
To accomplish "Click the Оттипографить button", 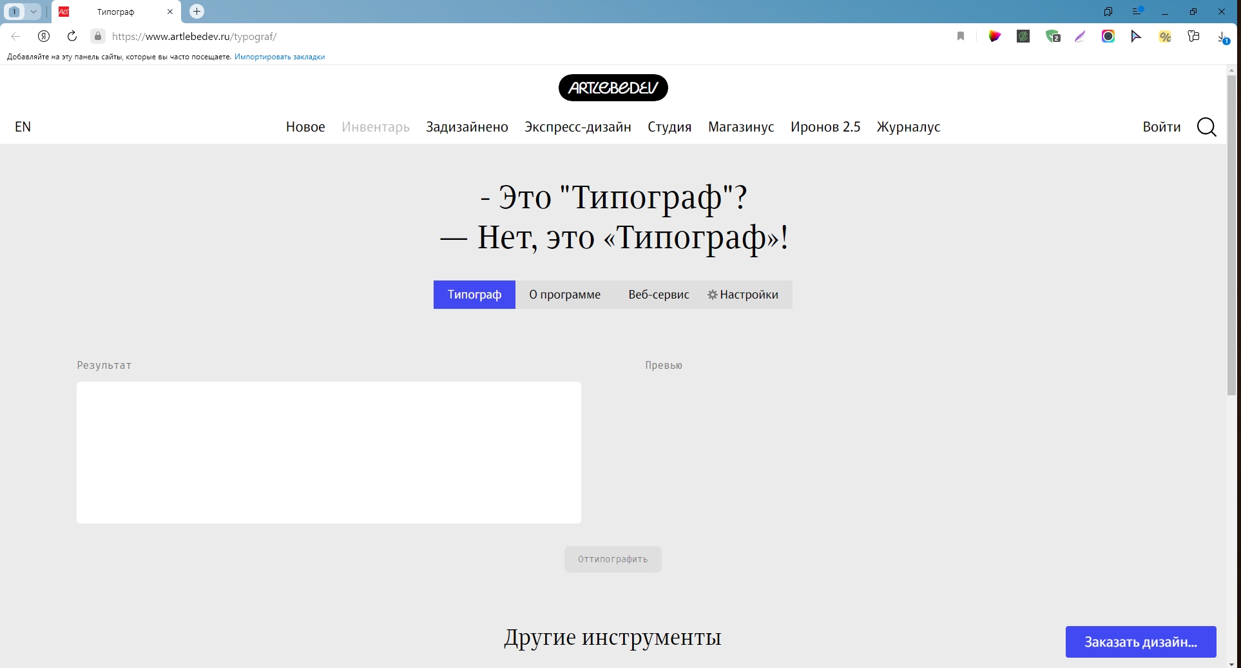I will 613,559.
